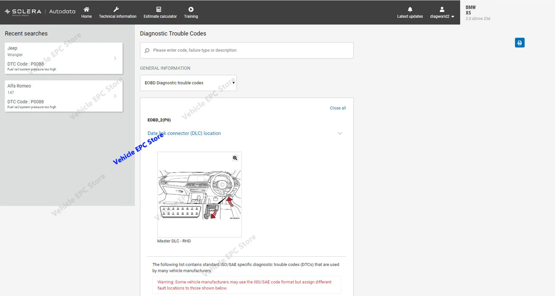Open the Master DLC dashboard diagram
555x296 pixels.
coord(199,194)
